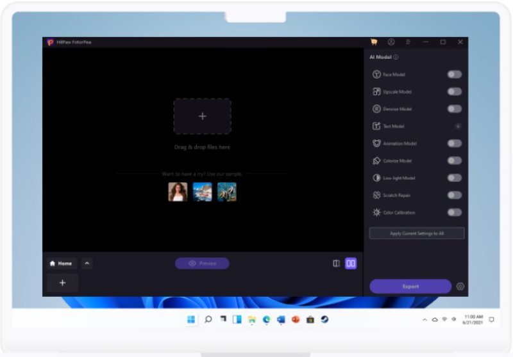Enable the Upscale Model toggle
The image size is (513, 357).
click(x=455, y=91)
